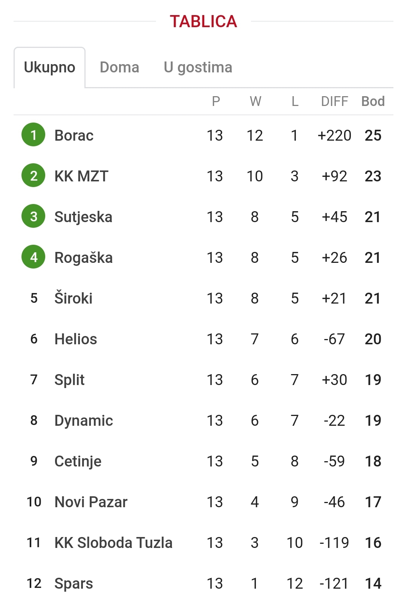This screenshot has height=603, width=407.
Task: Select the Ukupno tab
Action: pyautogui.click(x=49, y=68)
